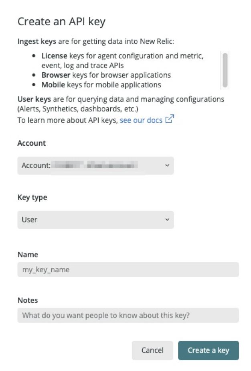Click the bold "Browser" keys list item
Screen dimensions: 251x371
pos(56,75)
